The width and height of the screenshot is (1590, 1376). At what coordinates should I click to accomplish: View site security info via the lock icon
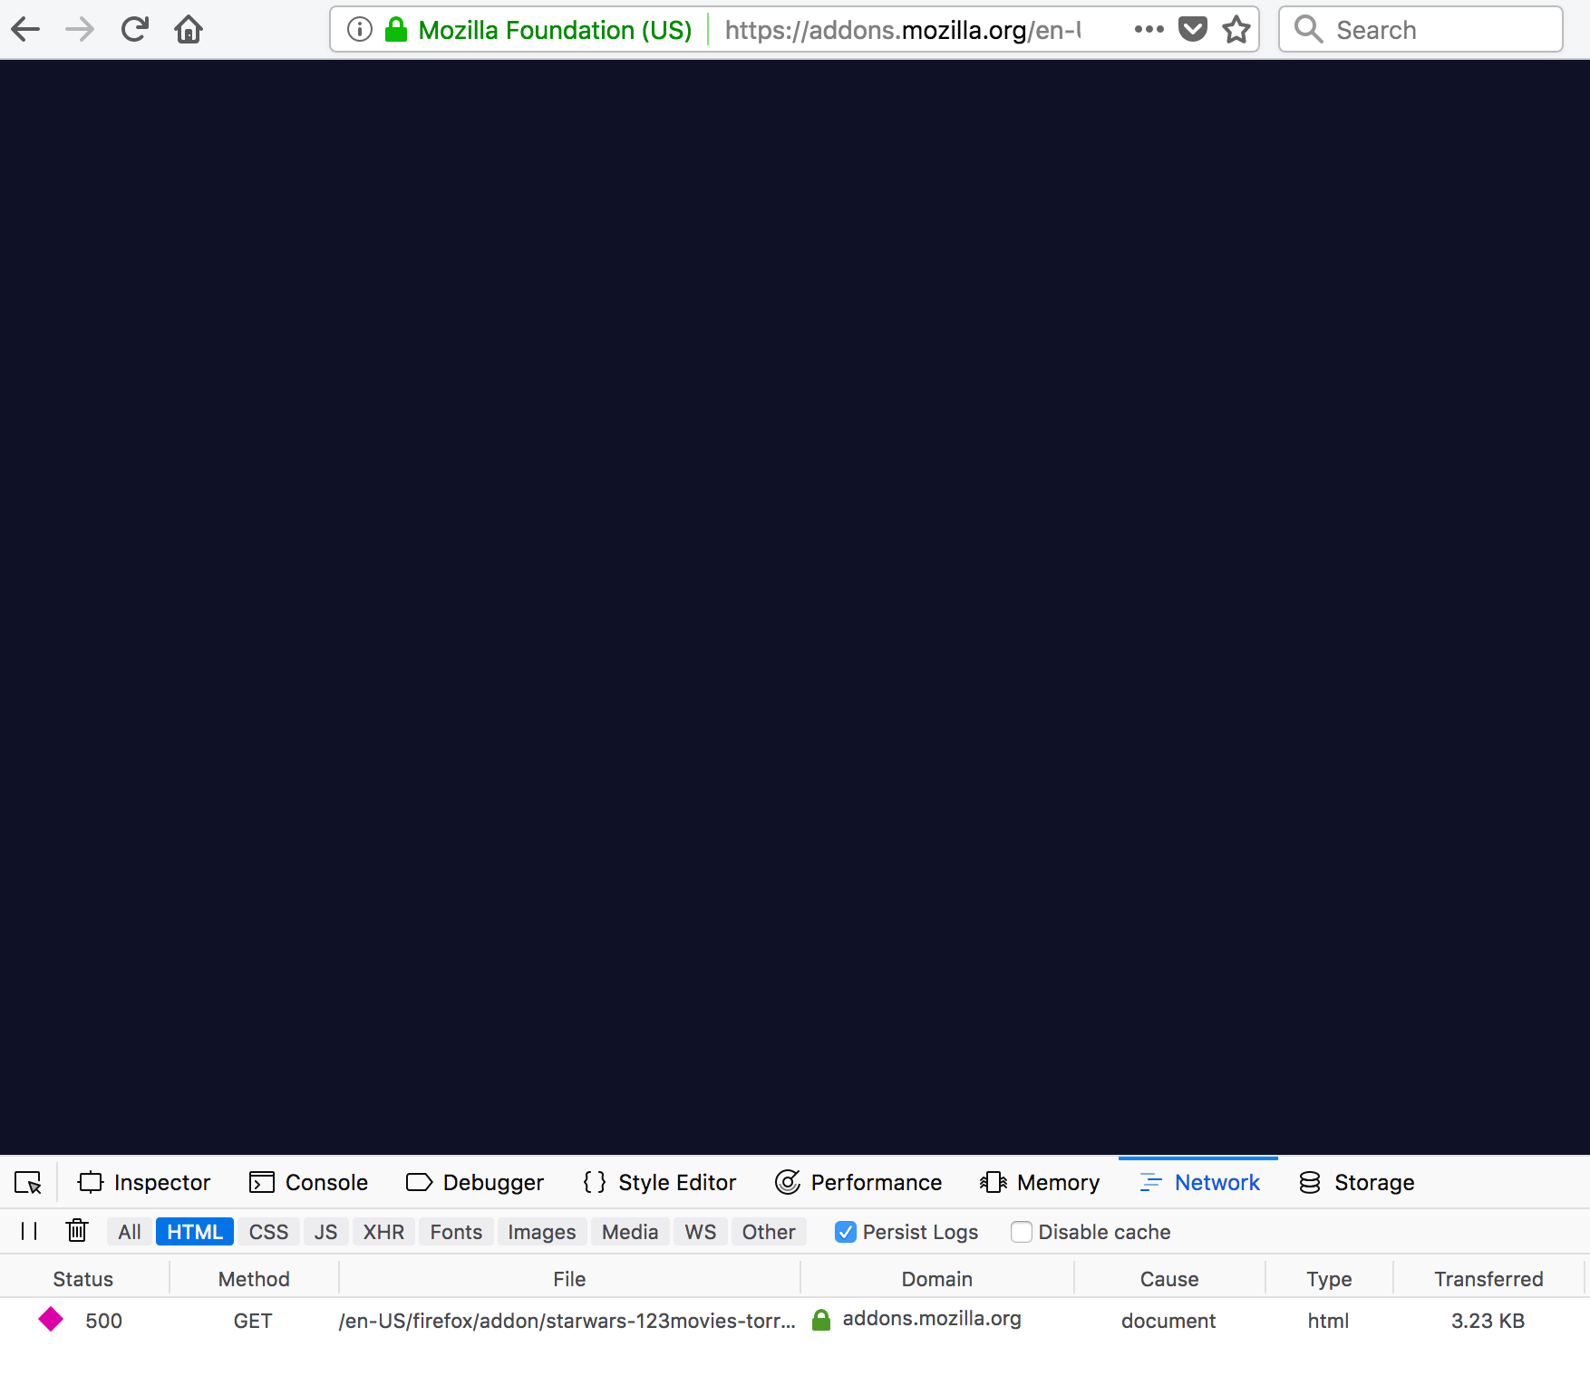pos(395,28)
